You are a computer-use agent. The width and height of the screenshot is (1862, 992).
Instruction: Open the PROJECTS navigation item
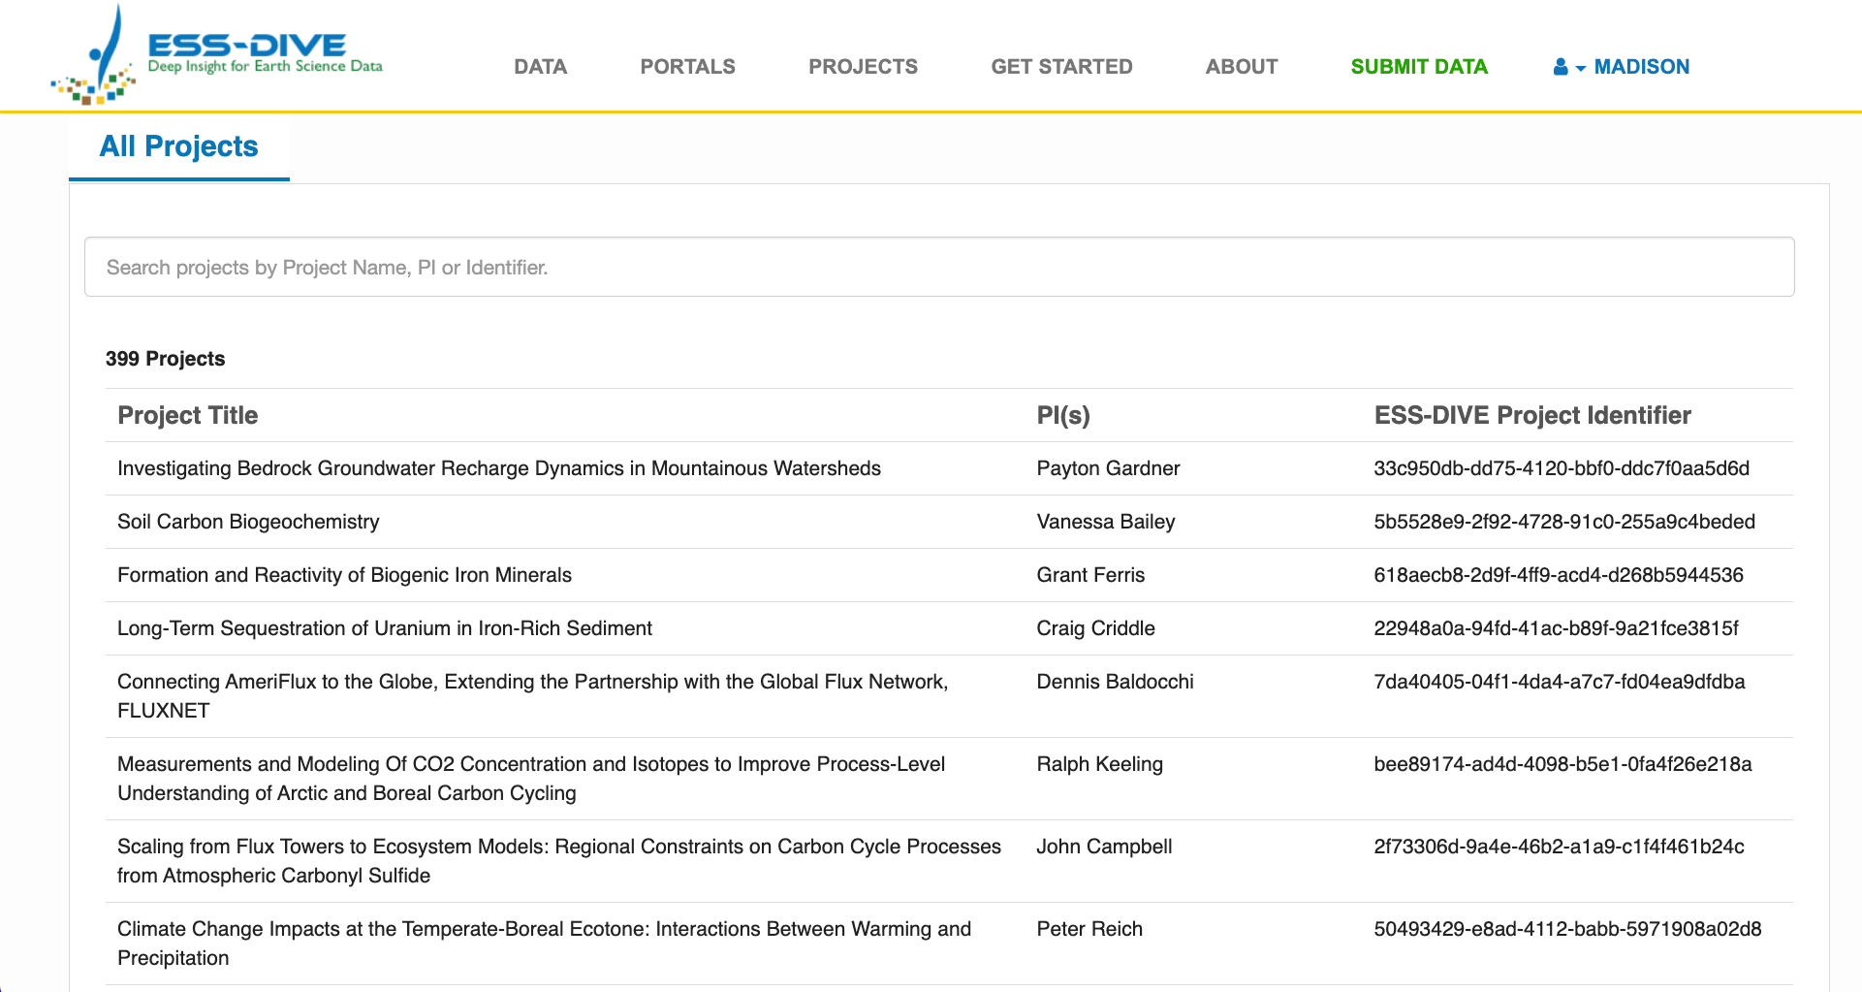pos(863,67)
